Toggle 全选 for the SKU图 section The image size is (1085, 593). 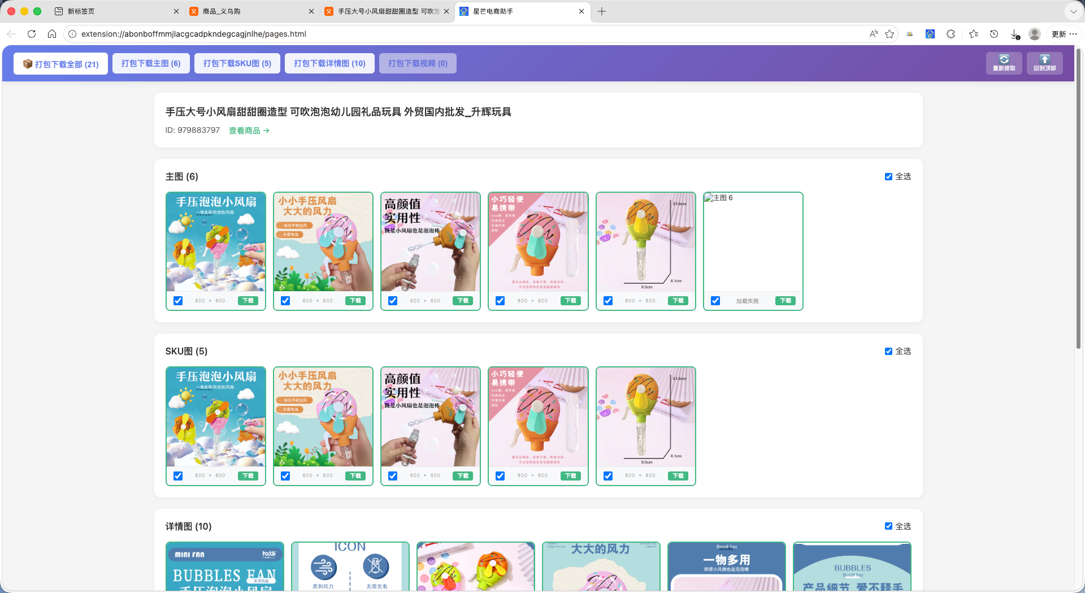888,352
